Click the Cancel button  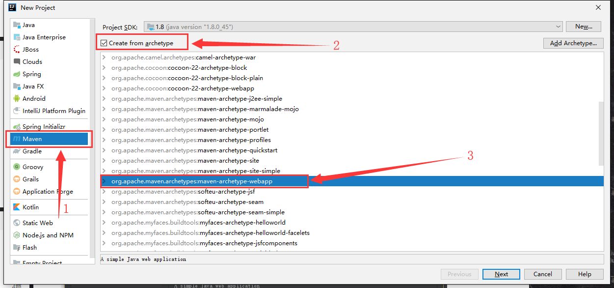point(543,274)
